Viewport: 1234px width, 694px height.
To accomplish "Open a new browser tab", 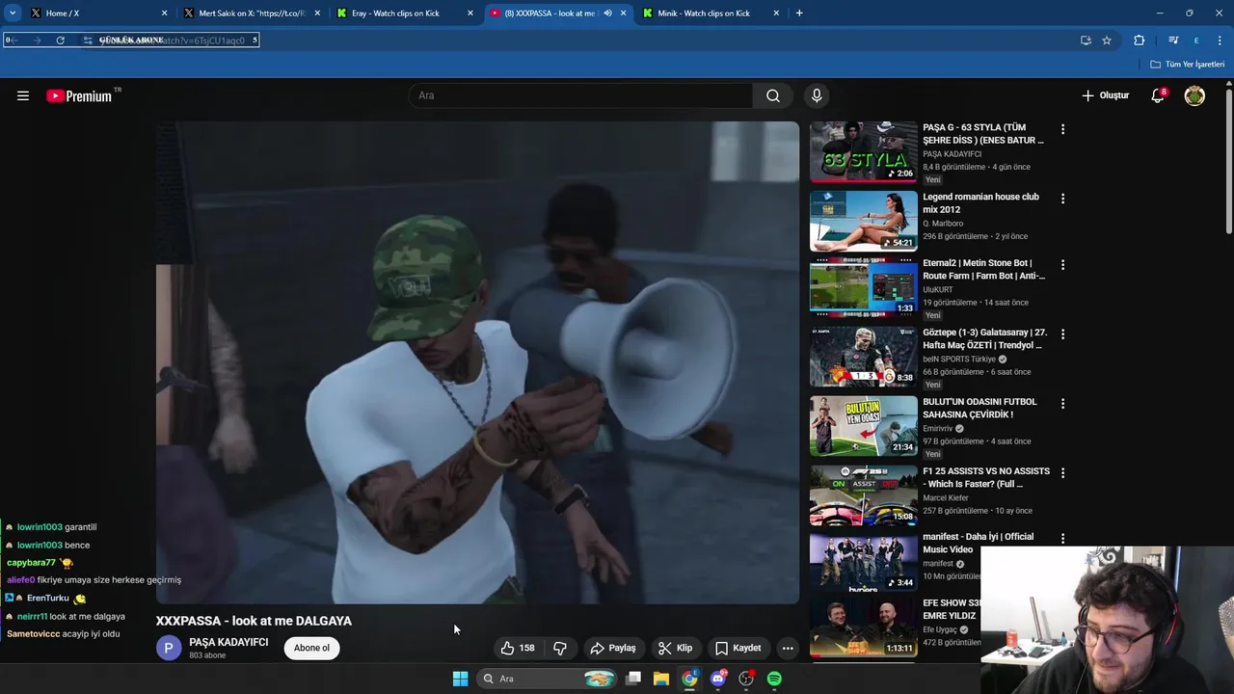I will 799,13.
